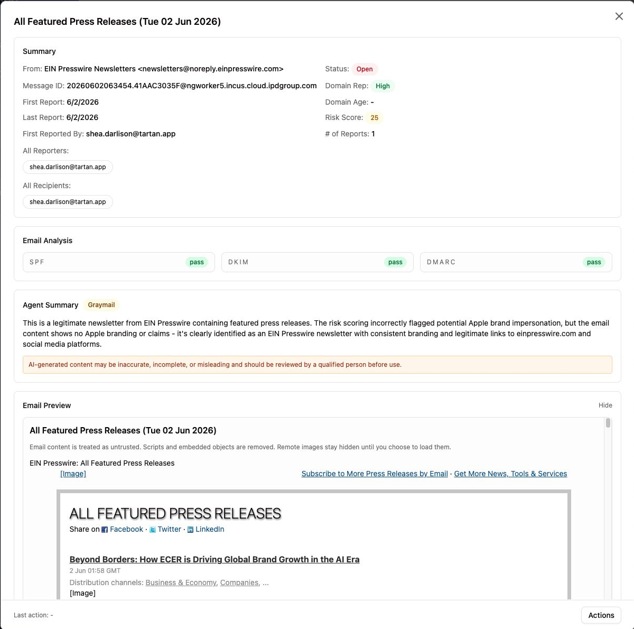Click the Open status badge
Image resolution: width=634 pixels, height=629 pixels.
(x=365, y=69)
